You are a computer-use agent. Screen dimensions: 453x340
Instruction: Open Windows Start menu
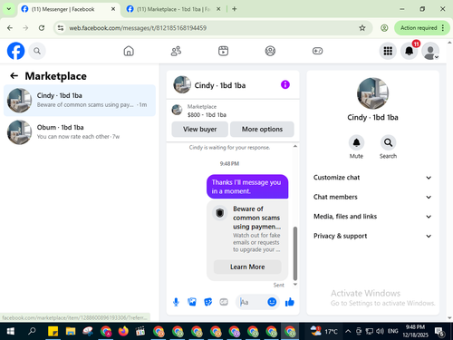[x=11, y=331]
